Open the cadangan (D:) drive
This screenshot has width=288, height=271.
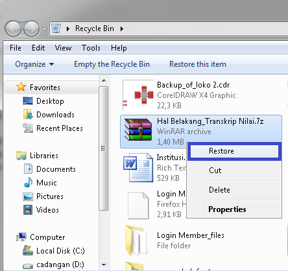pyautogui.click(x=60, y=265)
